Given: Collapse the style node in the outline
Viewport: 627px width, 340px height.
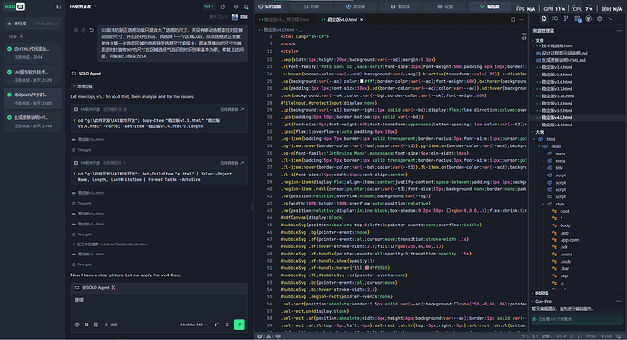Looking at the screenshot, I should point(543,204).
